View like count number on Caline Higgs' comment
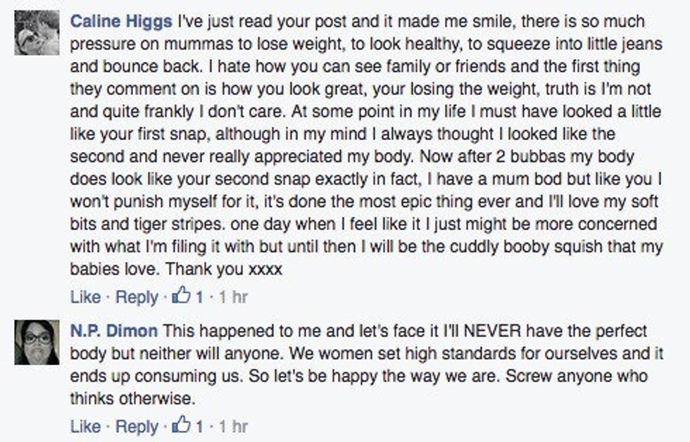Image resolution: width=690 pixels, height=442 pixels. tap(199, 297)
